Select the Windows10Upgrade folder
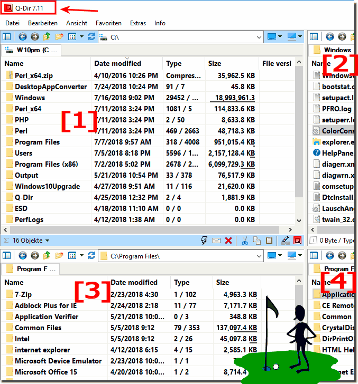This screenshot has width=358, height=384. 48,186
